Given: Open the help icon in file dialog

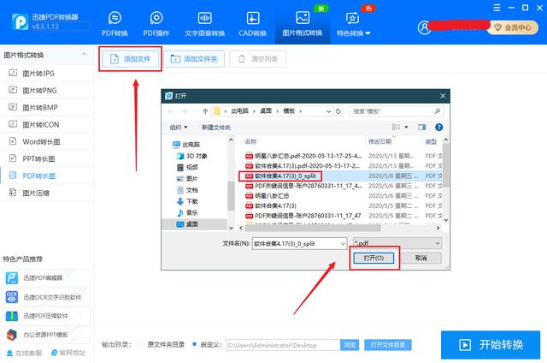Looking at the screenshot, I should coord(438,128).
